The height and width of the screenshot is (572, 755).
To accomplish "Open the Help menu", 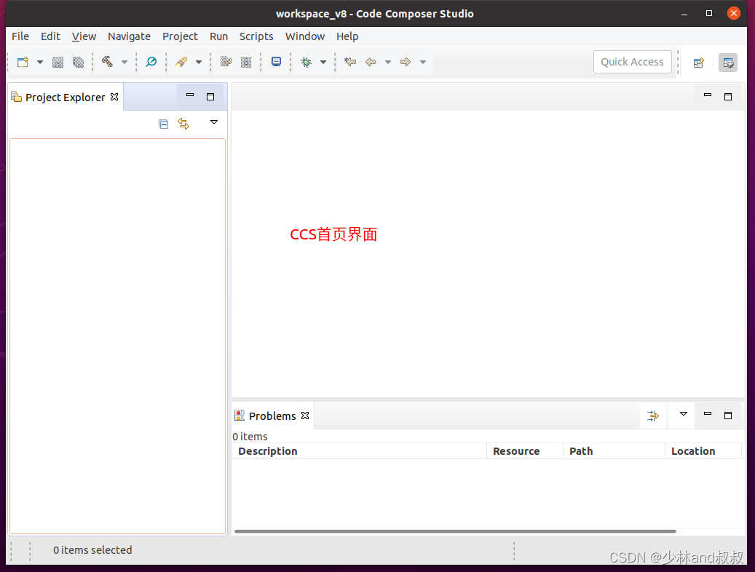I will pos(347,36).
